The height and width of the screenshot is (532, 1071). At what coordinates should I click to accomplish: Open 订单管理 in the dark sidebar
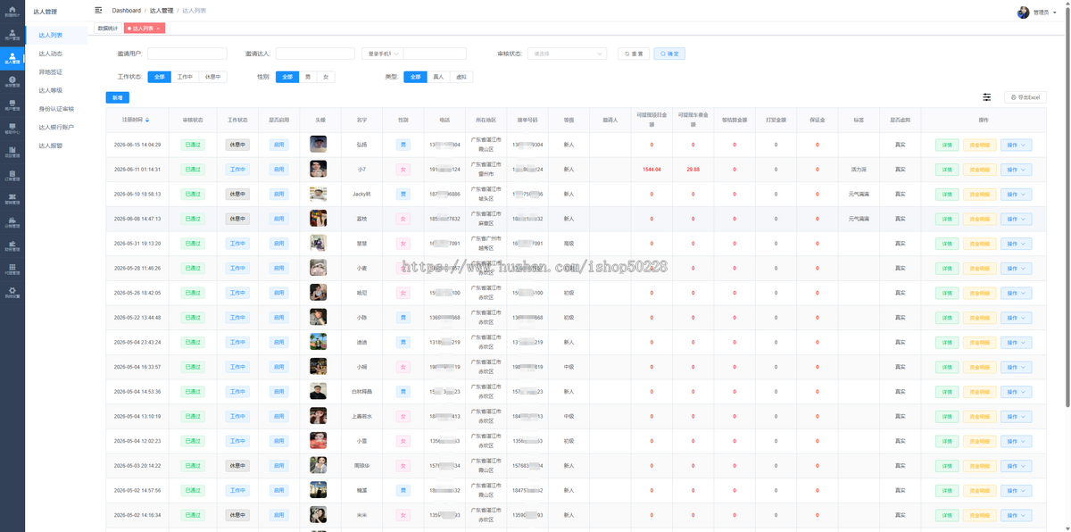pyautogui.click(x=12, y=177)
